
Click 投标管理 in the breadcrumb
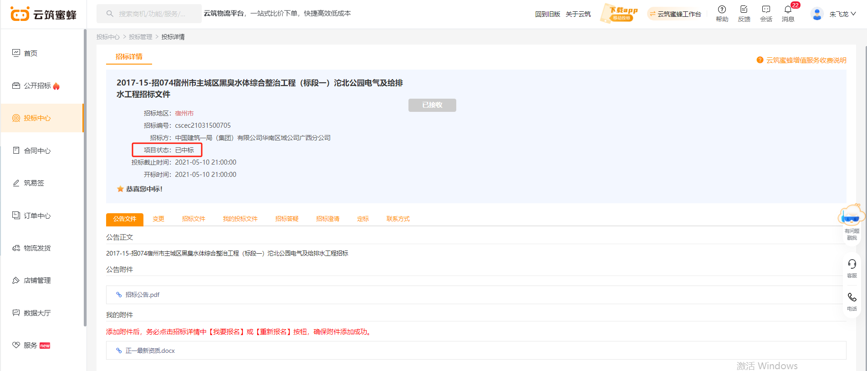(x=140, y=37)
